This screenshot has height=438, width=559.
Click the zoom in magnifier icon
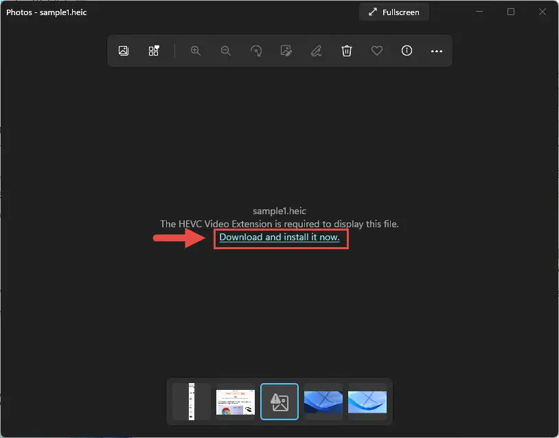coord(195,51)
